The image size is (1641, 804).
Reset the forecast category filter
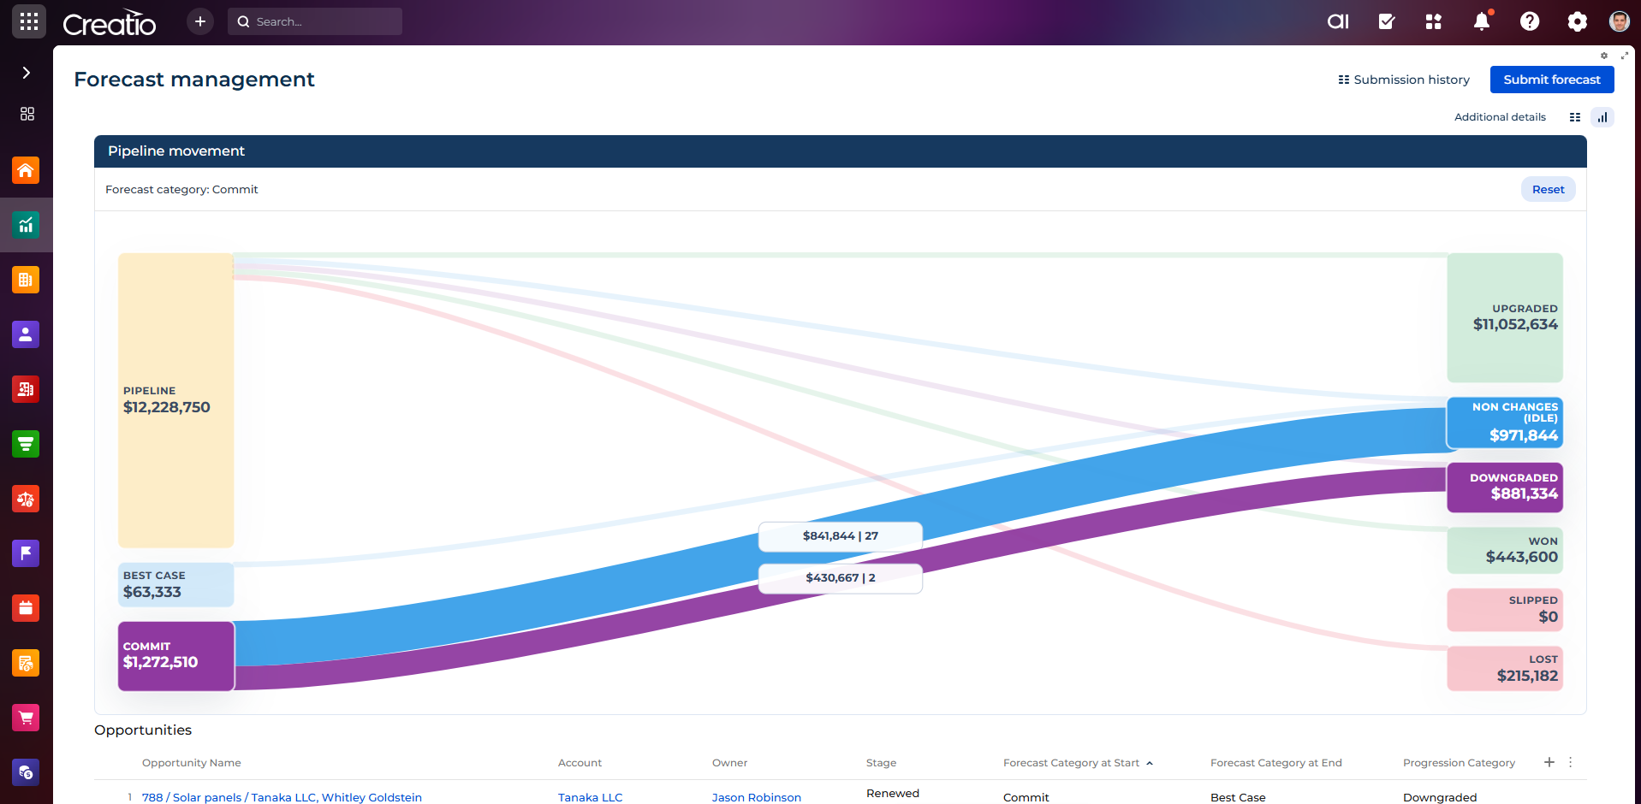click(1548, 189)
